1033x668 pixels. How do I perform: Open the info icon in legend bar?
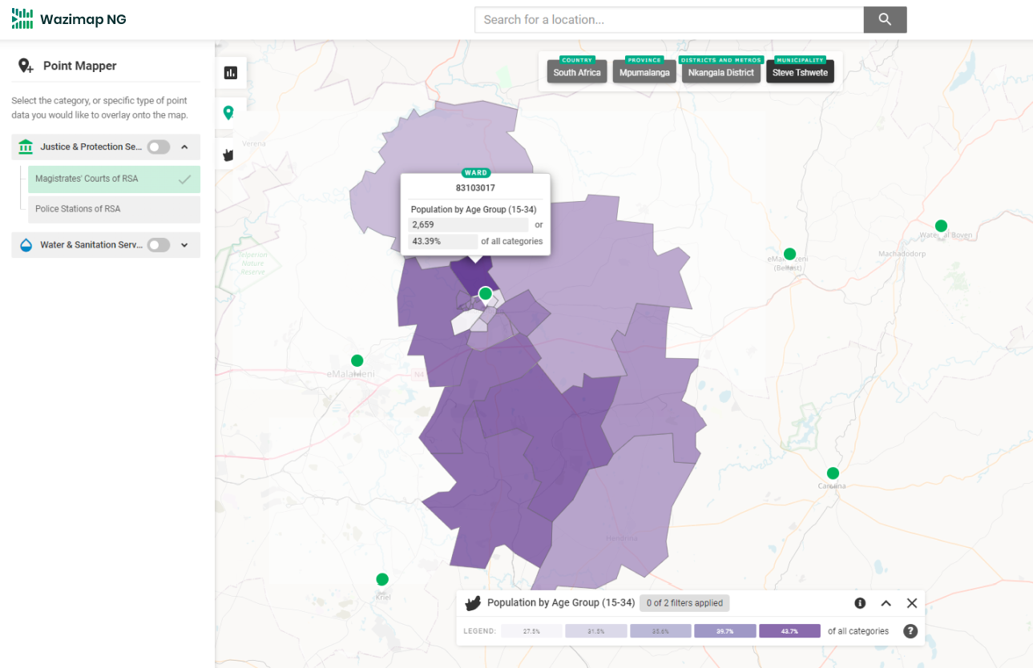point(860,603)
